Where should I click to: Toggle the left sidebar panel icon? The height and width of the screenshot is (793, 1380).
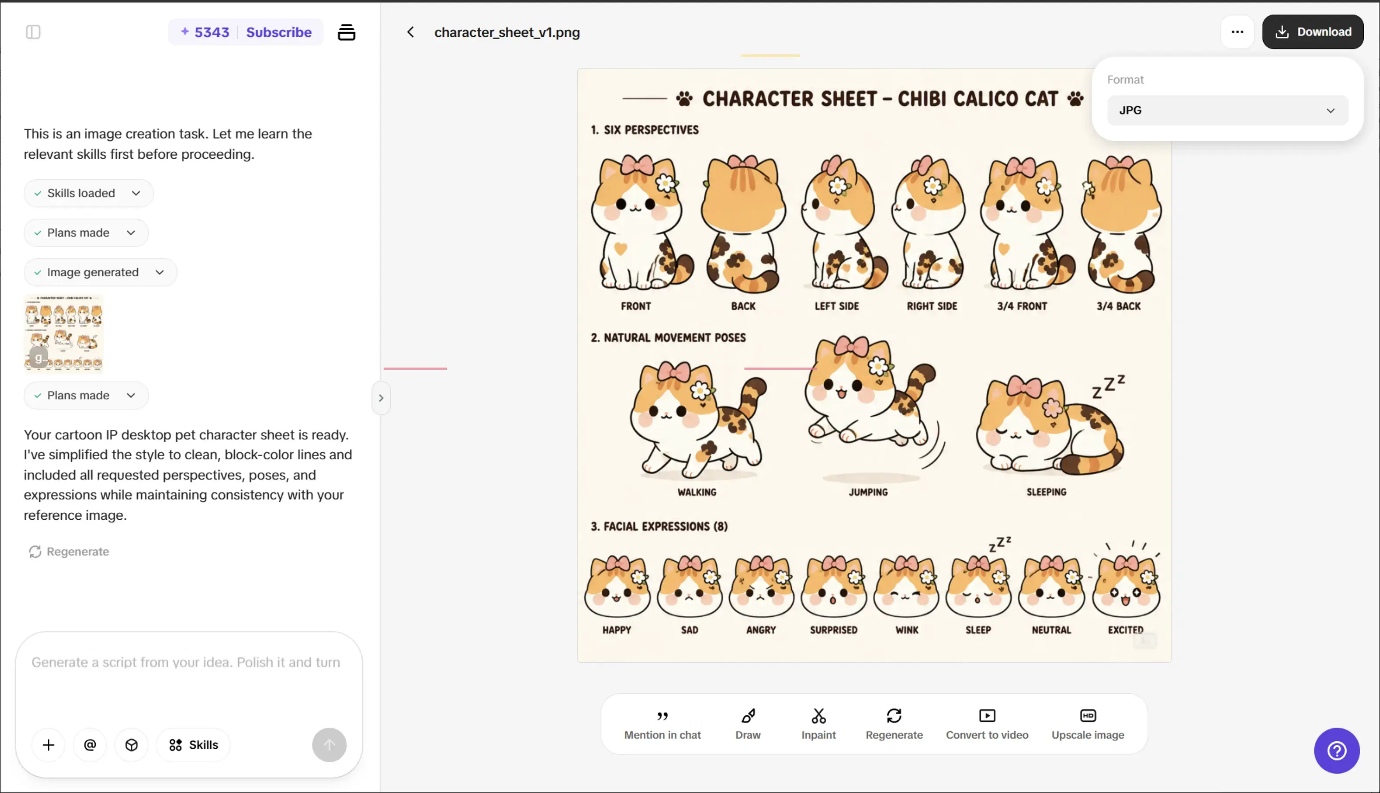pos(33,32)
